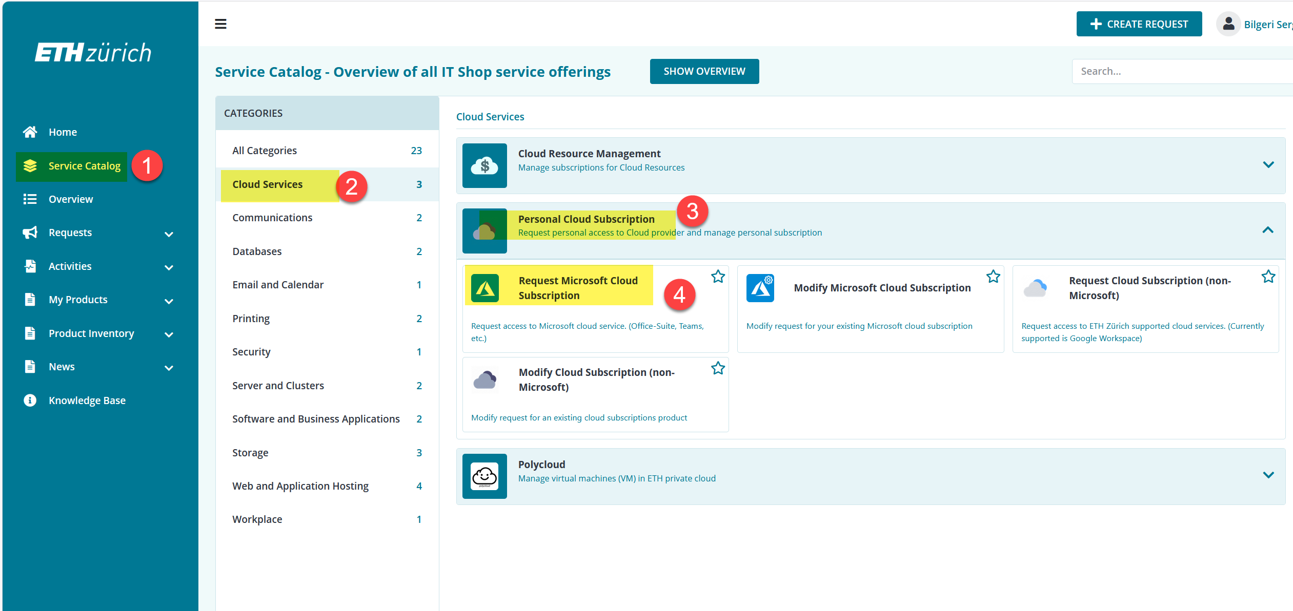Open Modify Cloud Subscription (non-Microsoft) link
1293x611 pixels.
pos(597,380)
